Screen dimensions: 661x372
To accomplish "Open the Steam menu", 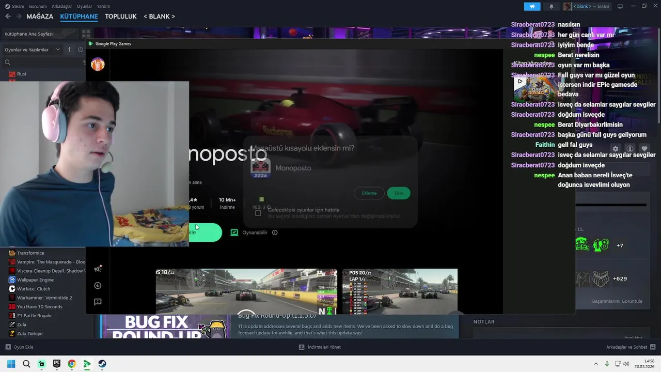I will pyautogui.click(x=14, y=6).
